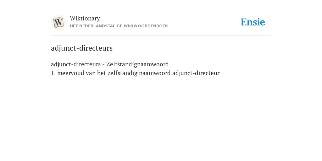Click the word 'Zelfstandignaamwoord' in the definition
This screenshot has width=322, height=161.
[x=137, y=64]
